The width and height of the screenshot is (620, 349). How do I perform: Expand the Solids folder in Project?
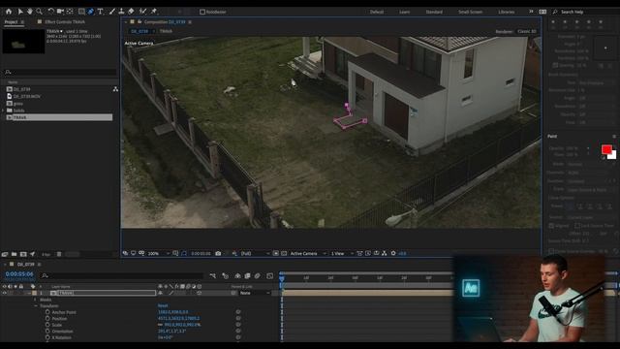(3, 111)
